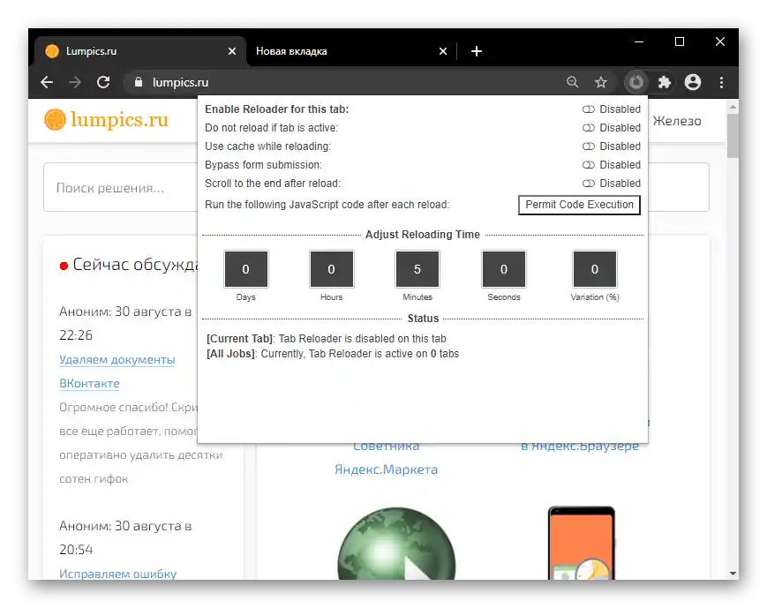767x608 pixels.
Task: Click the lumpics.ru orange logo
Action: [x=106, y=120]
